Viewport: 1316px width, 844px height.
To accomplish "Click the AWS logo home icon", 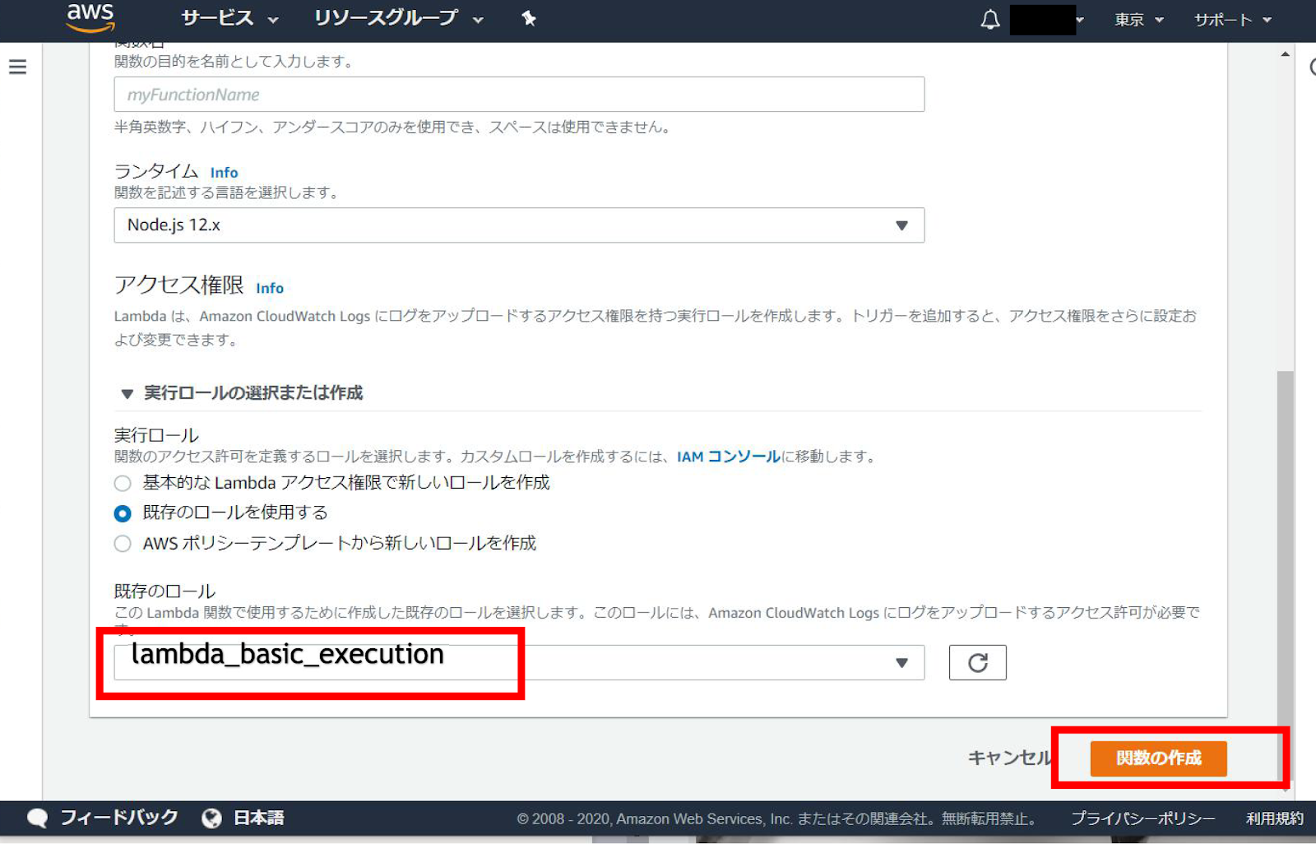I will pyautogui.click(x=90, y=17).
